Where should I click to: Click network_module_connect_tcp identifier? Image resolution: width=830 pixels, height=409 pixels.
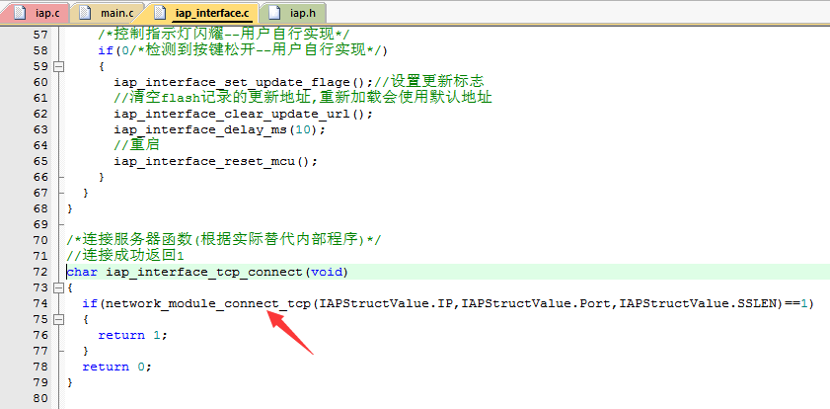pos(208,304)
